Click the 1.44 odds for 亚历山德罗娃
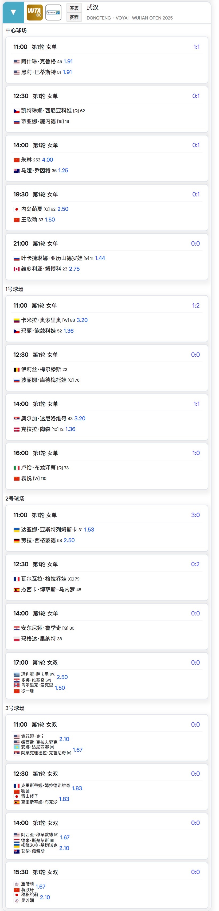The width and height of the screenshot is (219, 911). 100,258
